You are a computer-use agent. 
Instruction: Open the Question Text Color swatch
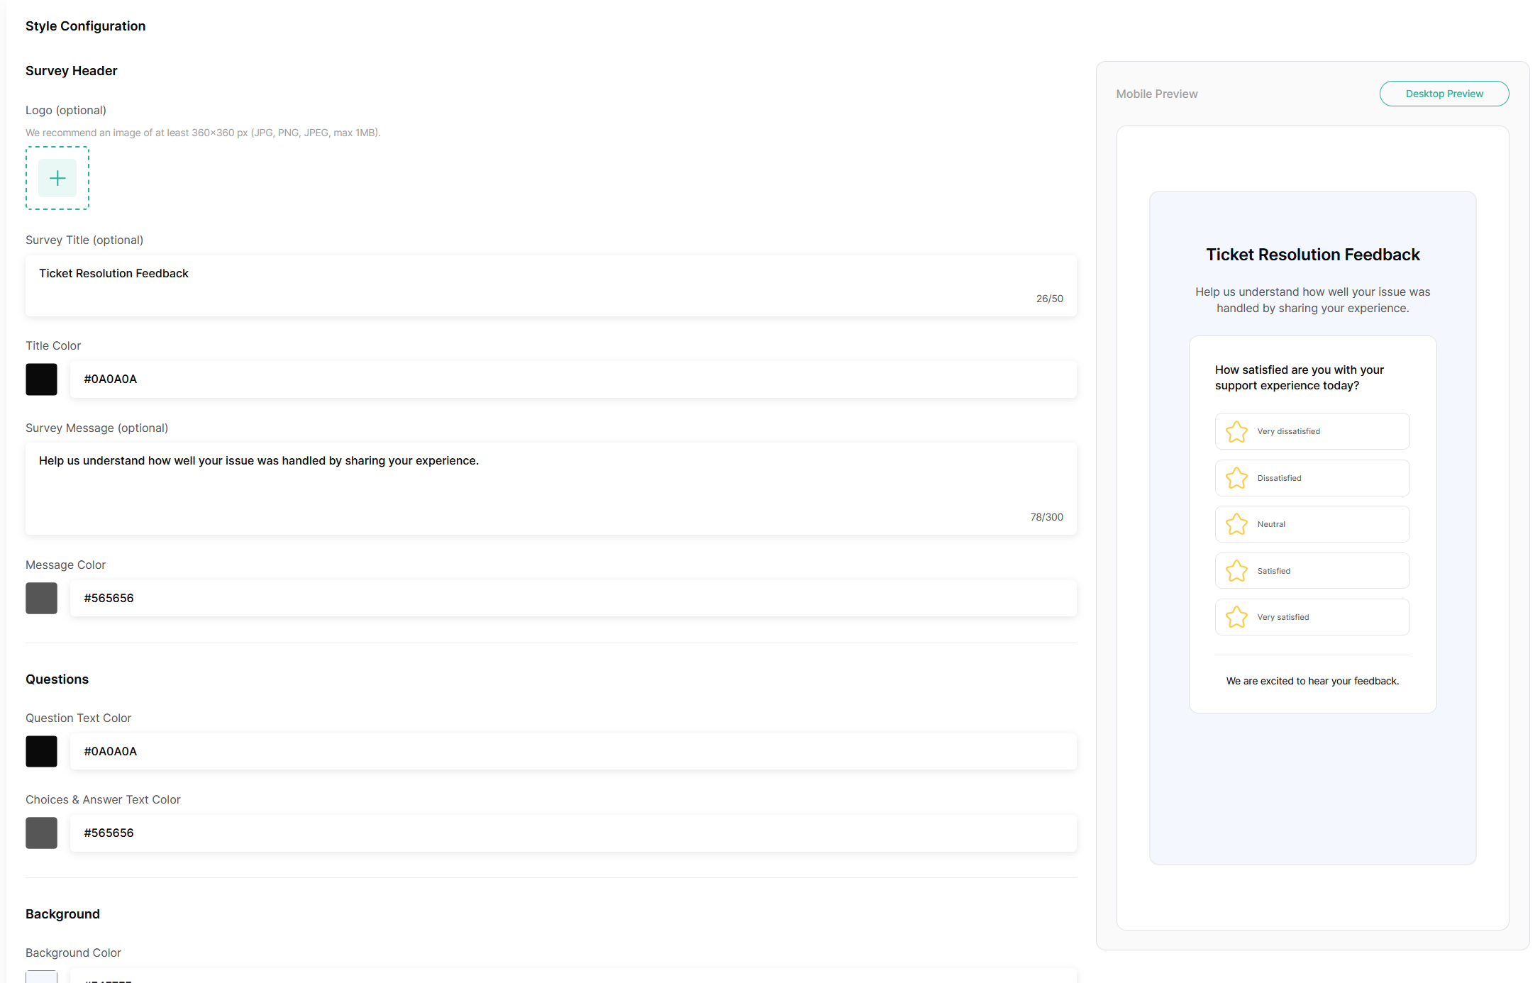41,752
